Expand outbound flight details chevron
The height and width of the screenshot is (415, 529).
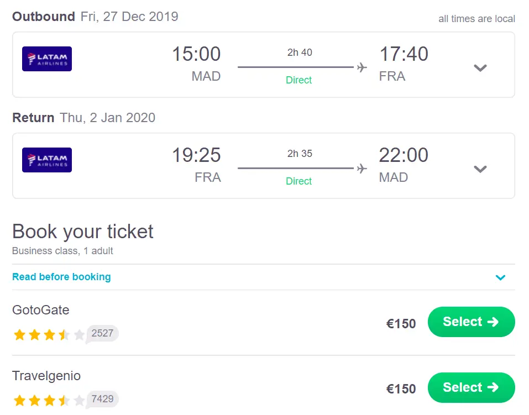click(x=480, y=68)
